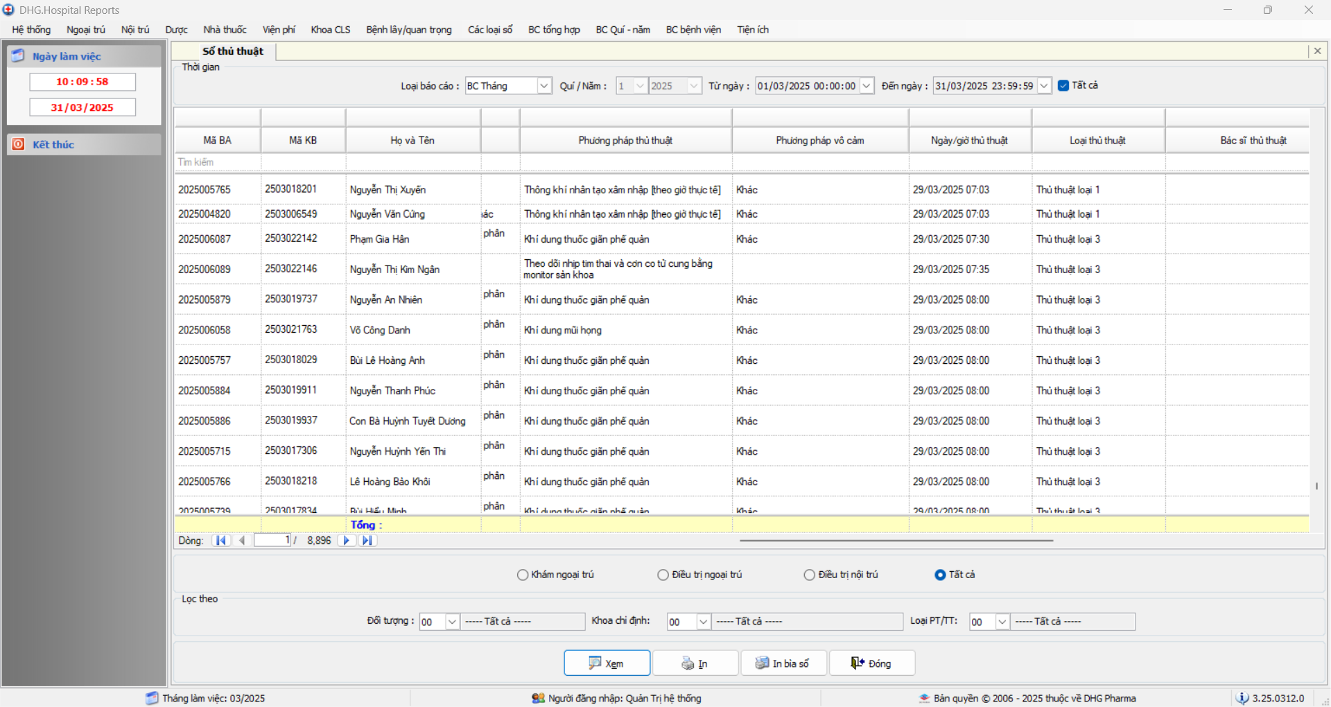The height and width of the screenshot is (707, 1331).
Task: Select the Điều trị nội trú radio option
Action: [x=810, y=575]
